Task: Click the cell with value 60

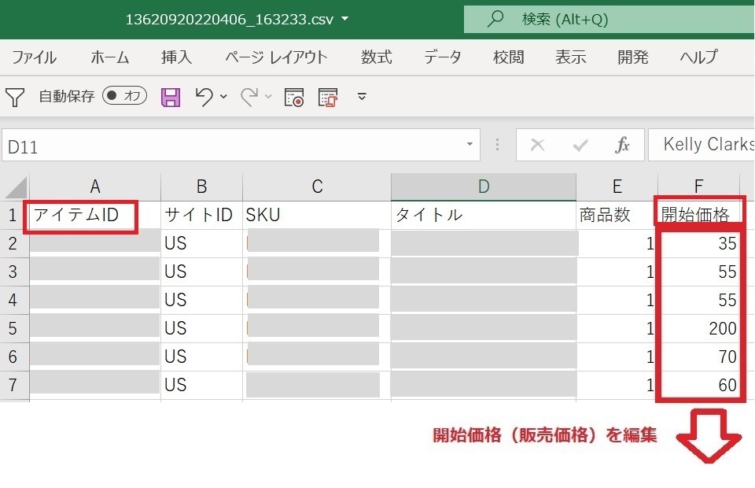Action: point(698,386)
